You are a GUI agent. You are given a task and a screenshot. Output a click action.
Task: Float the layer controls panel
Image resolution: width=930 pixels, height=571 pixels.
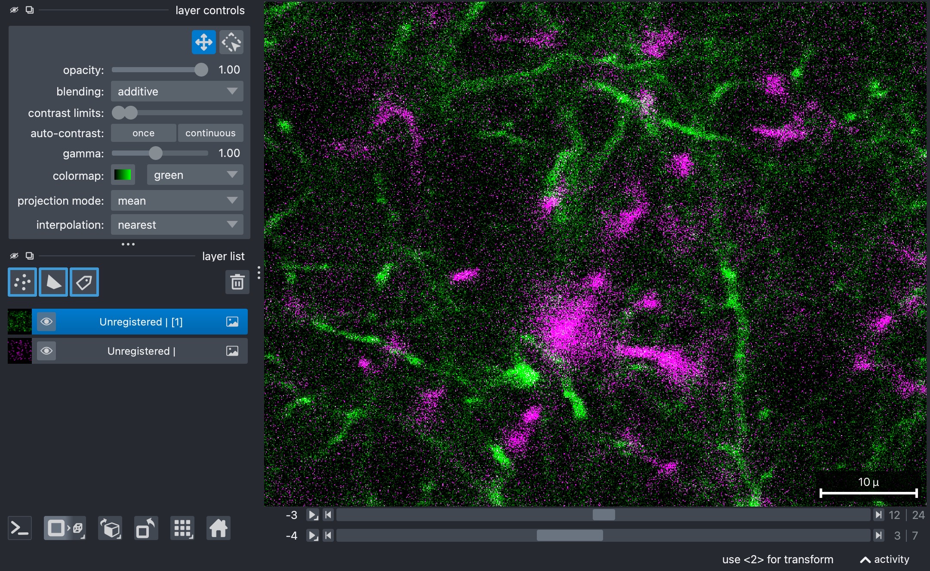coord(30,10)
